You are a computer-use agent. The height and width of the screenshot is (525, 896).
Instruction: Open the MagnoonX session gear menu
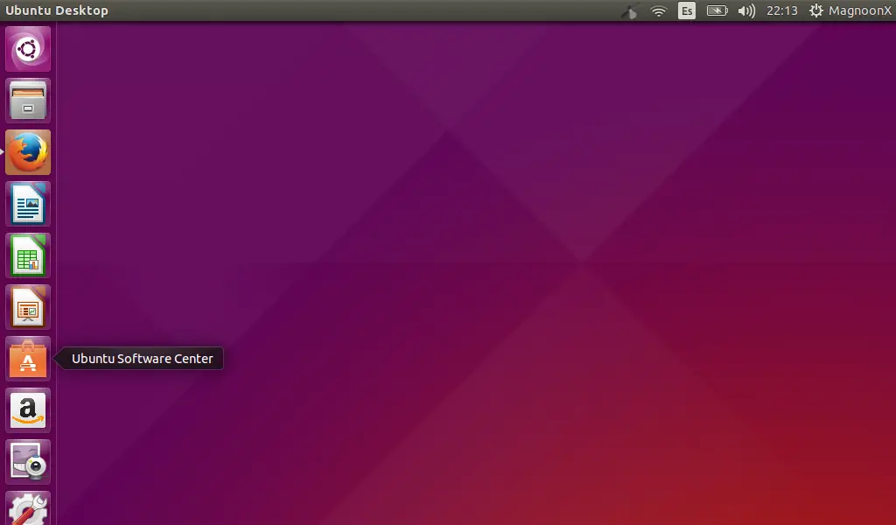pos(850,10)
